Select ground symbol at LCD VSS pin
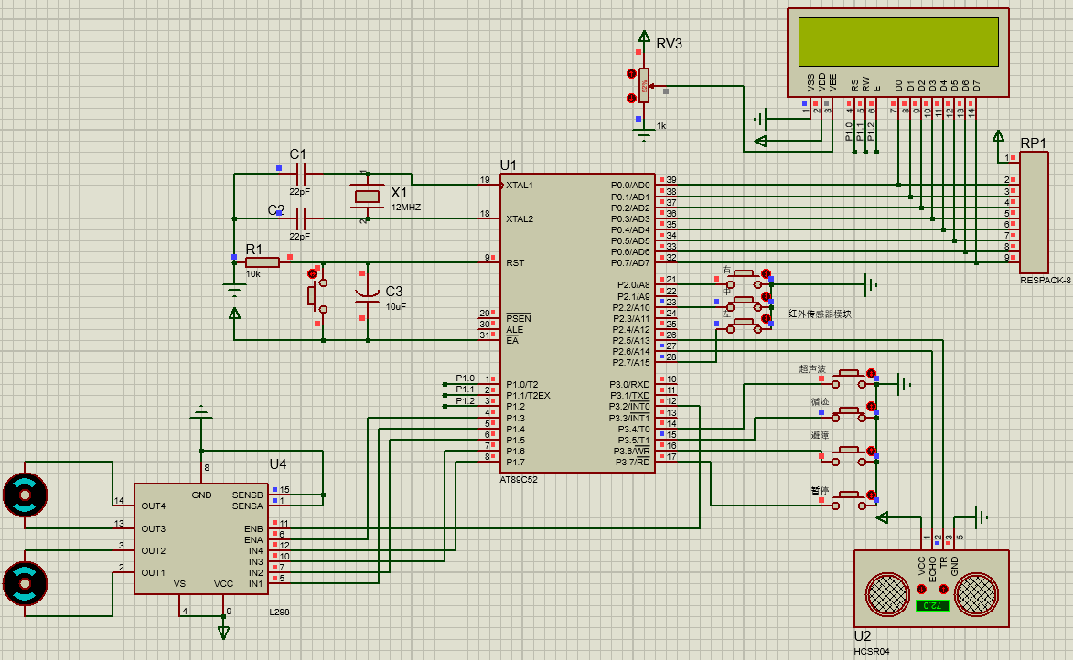The height and width of the screenshot is (660, 1073). click(759, 119)
